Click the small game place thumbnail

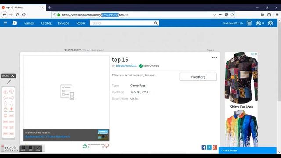(x=103, y=135)
